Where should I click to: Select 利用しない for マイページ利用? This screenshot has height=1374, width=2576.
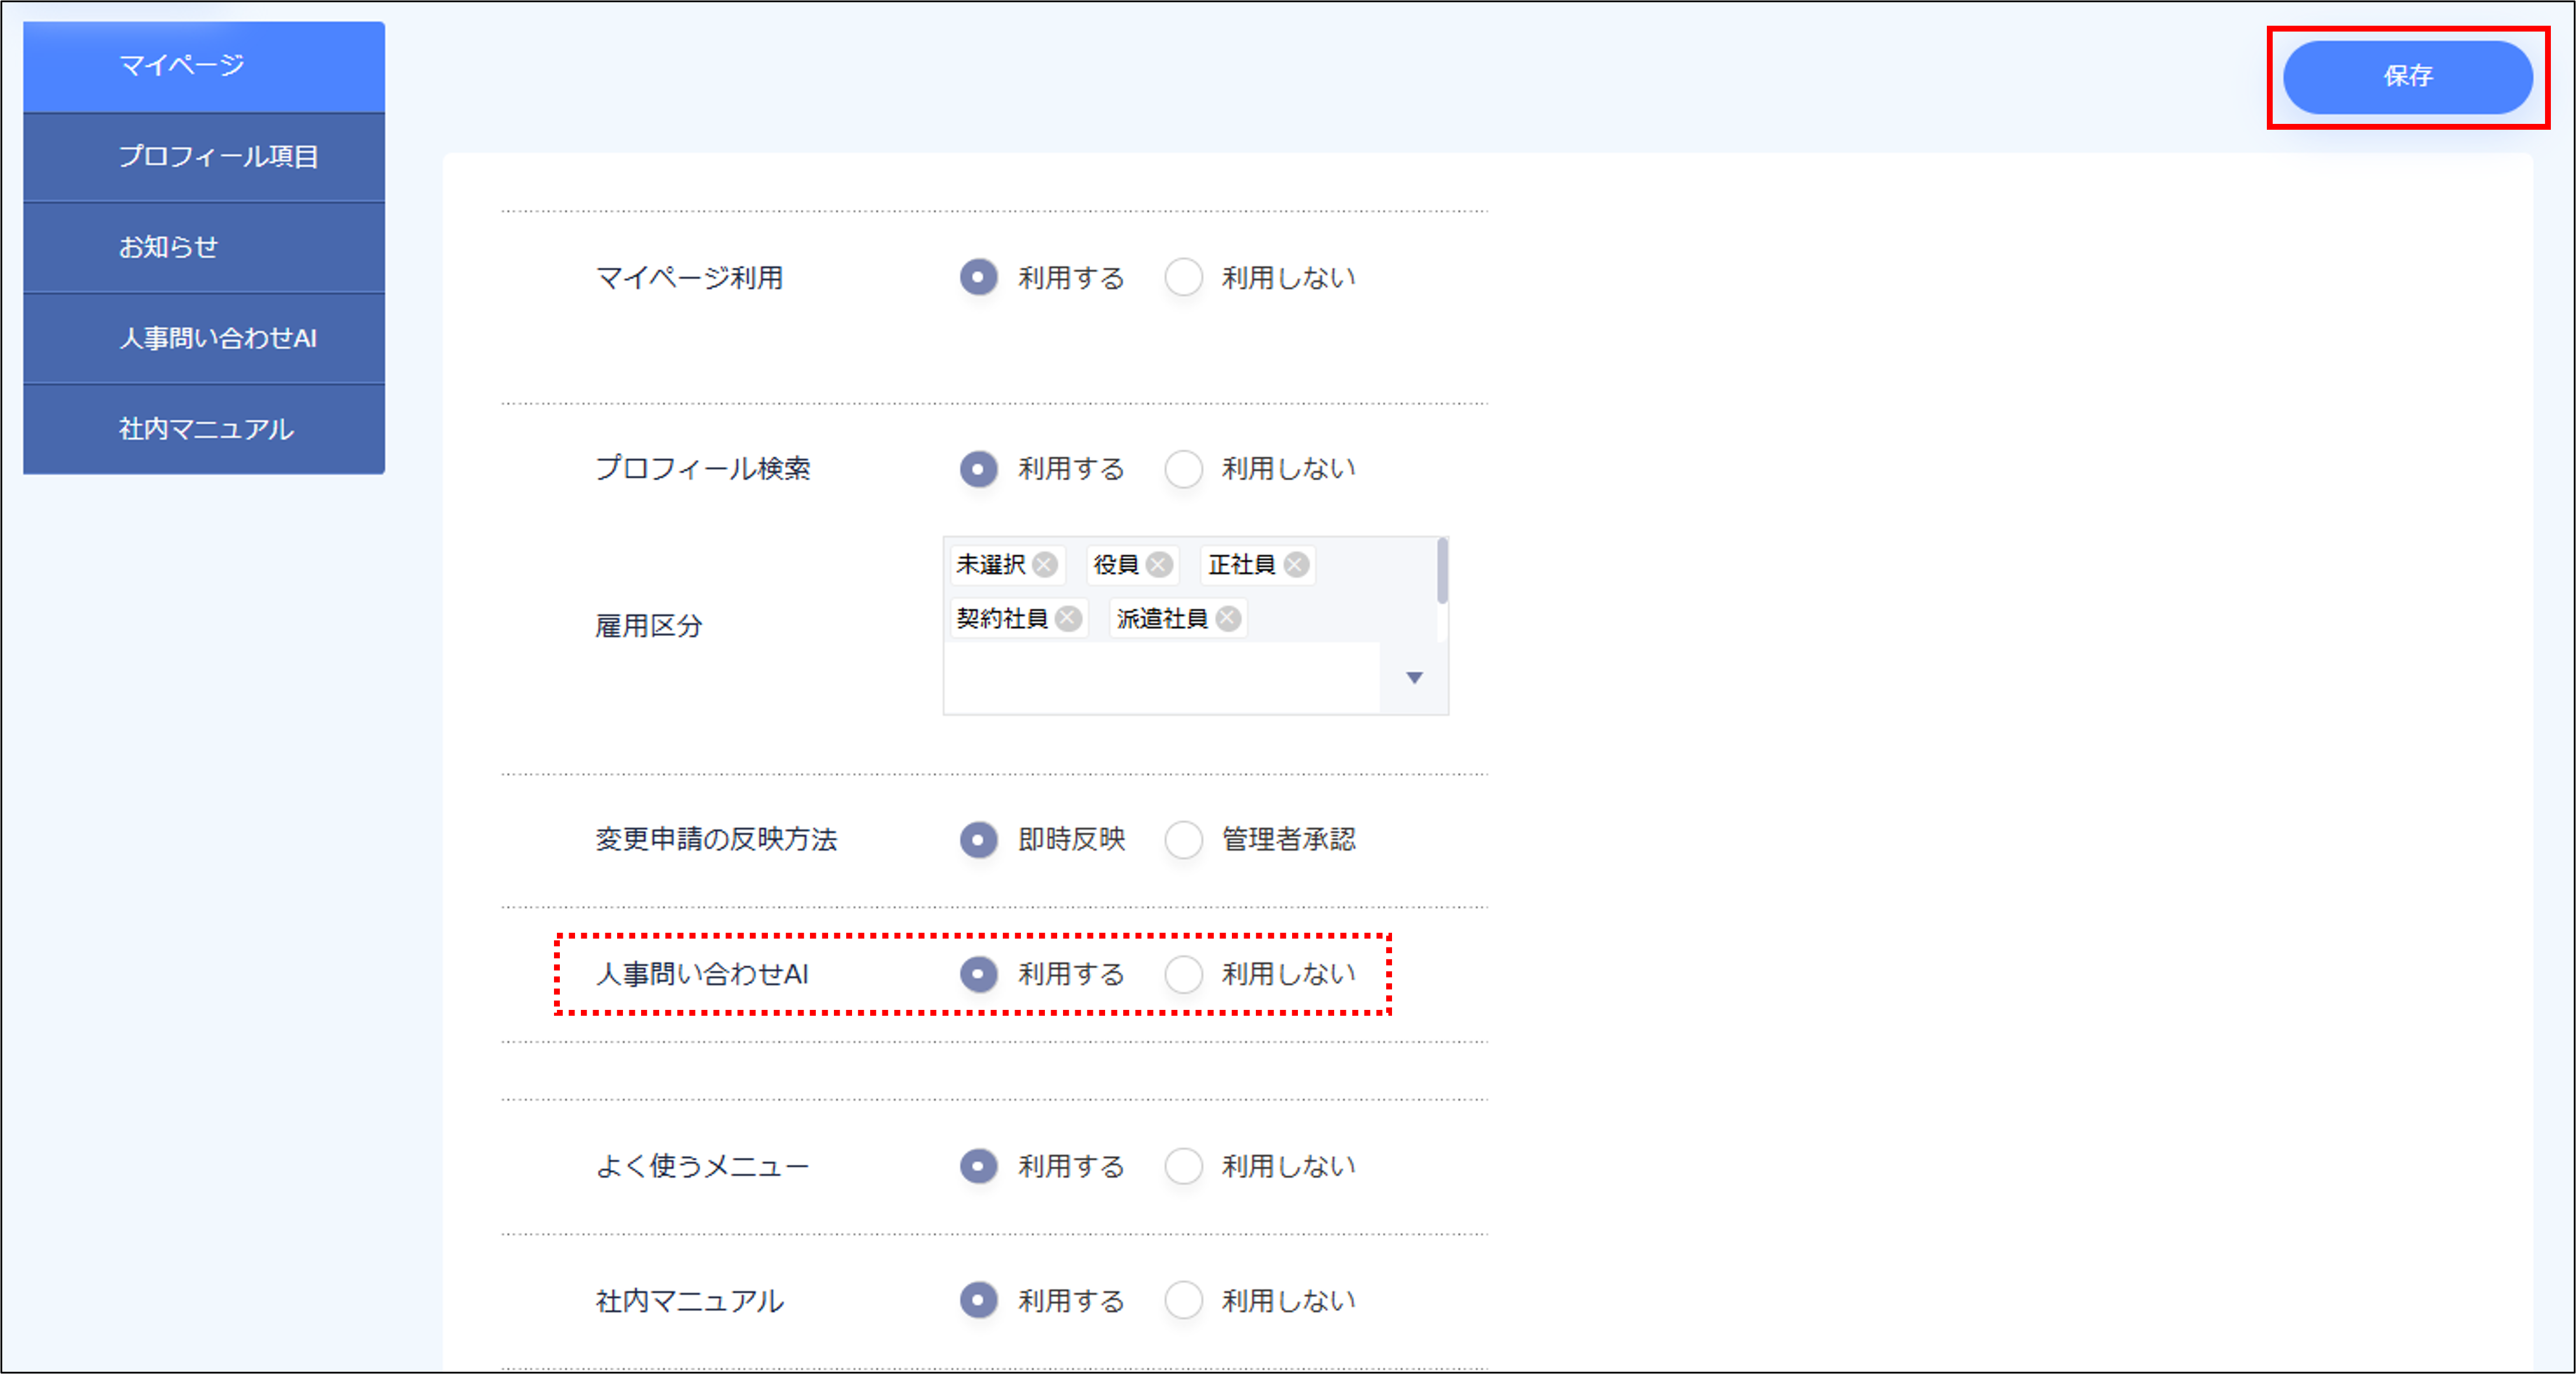pyautogui.click(x=1184, y=277)
